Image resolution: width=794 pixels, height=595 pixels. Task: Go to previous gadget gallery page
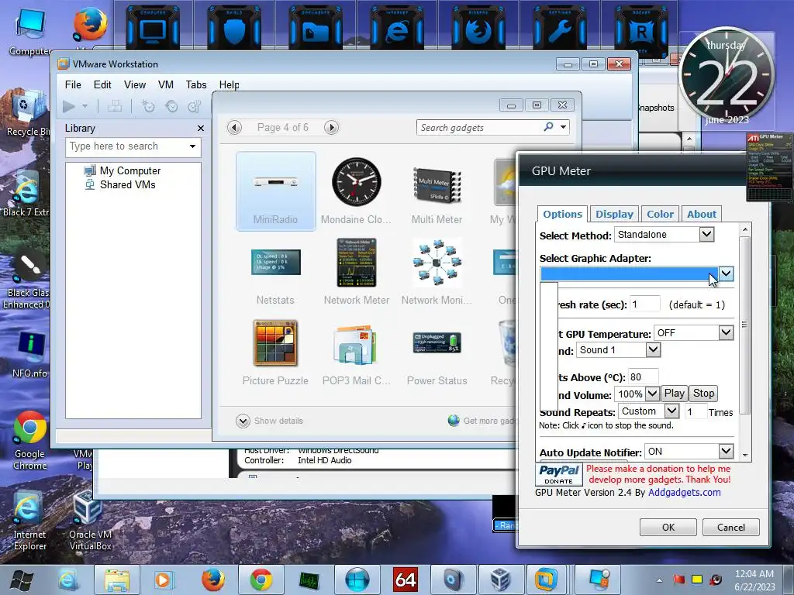click(x=234, y=128)
